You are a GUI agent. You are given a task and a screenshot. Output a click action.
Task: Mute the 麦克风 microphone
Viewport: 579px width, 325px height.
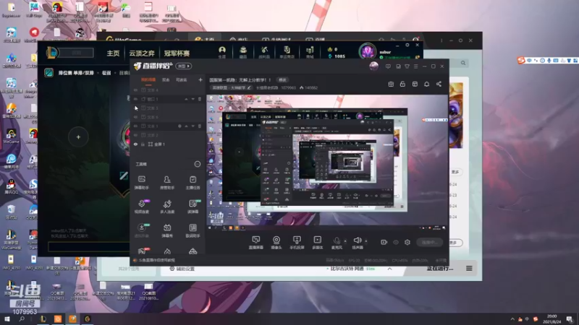click(337, 243)
